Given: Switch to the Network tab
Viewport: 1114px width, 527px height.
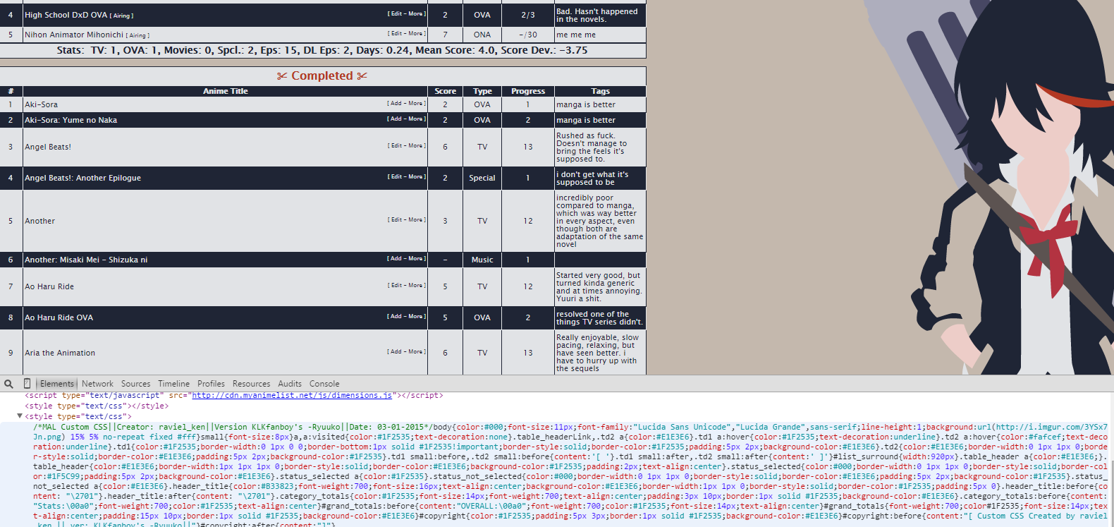Looking at the screenshot, I should pyautogui.click(x=97, y=384).
